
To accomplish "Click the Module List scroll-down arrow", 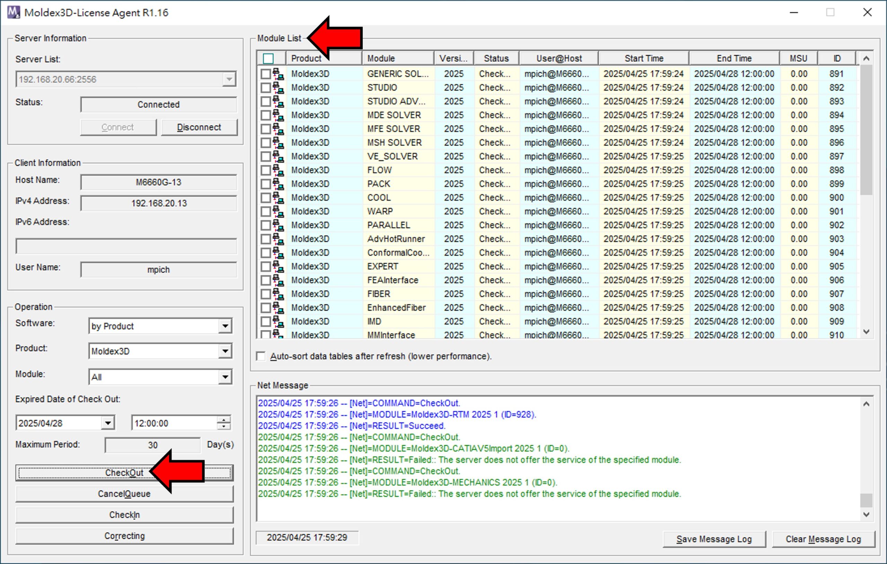I will coord(866,332).
